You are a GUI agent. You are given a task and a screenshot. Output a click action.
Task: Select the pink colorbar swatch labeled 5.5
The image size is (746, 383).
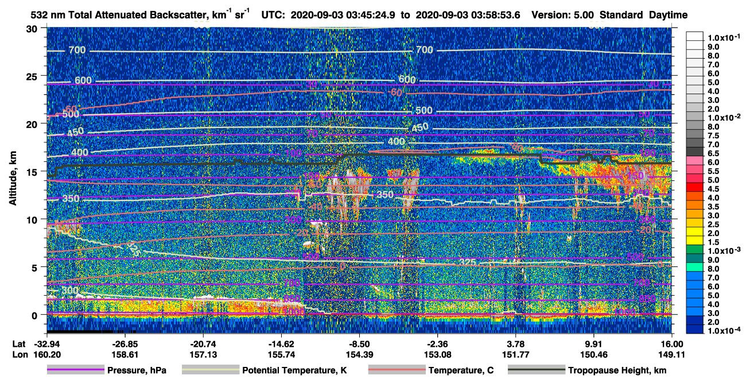[x=695, y=171]
